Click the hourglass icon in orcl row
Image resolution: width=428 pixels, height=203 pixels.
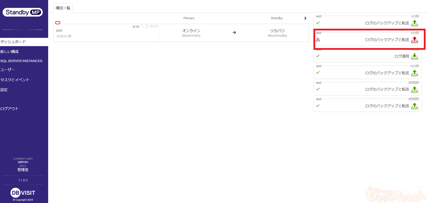[x=147, y=27]
